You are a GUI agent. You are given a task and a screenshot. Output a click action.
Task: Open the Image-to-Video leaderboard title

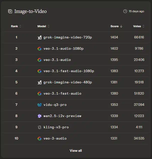pyautogui.click(x=30, y=11)
